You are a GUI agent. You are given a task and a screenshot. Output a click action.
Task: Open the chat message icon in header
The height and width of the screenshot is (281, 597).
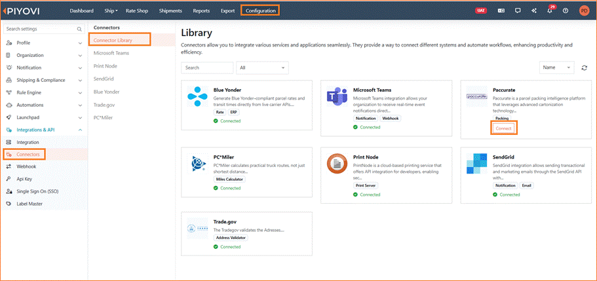[x=518, y=10]
